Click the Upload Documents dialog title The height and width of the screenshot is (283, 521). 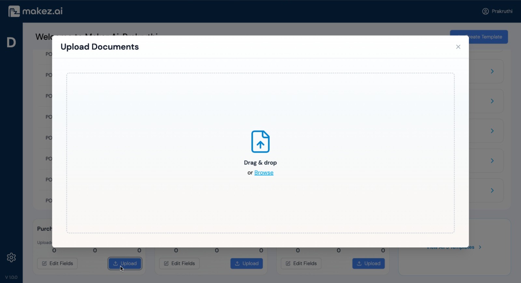[100, 47]
